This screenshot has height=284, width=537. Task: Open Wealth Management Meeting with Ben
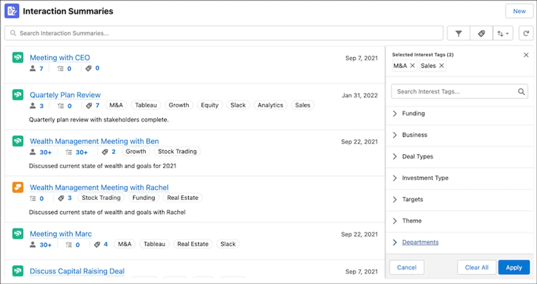[x=94, y=141]
